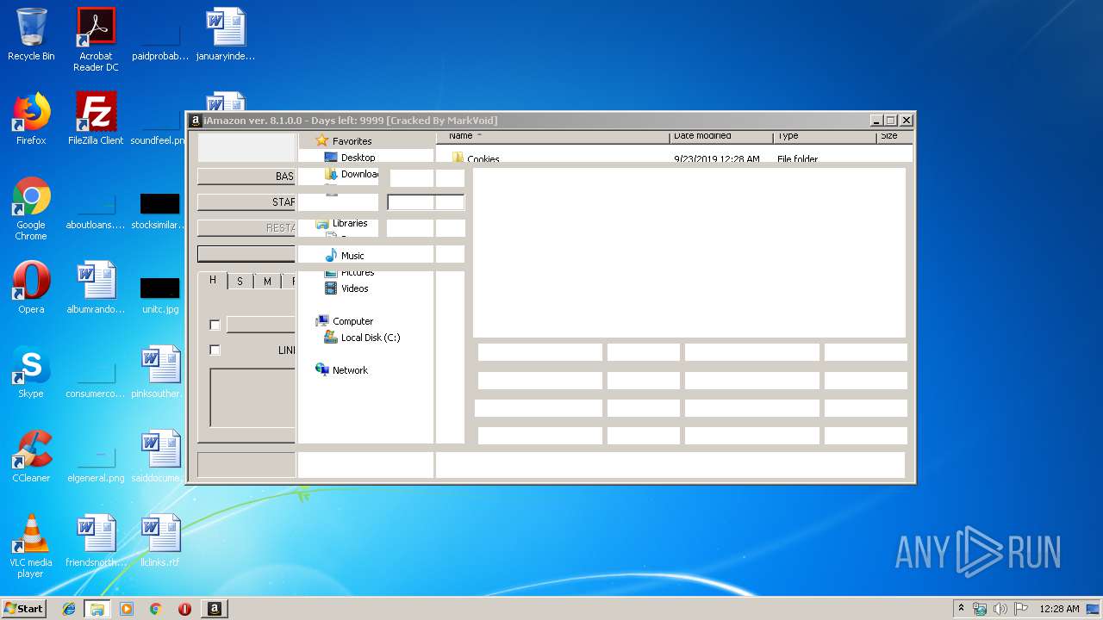1103x620 pixels.
Task: Select Network in the navigation pane
Action: (342, 370)
